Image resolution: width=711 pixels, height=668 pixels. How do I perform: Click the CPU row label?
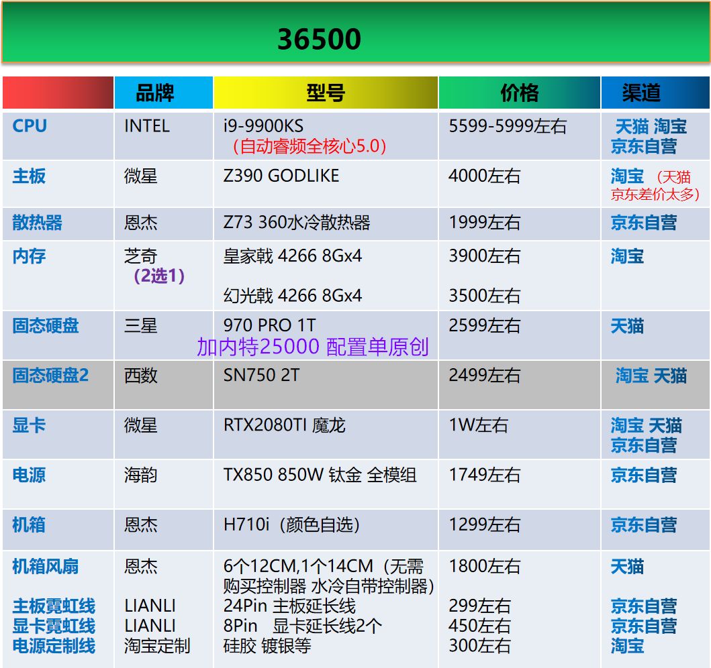(30, 126)
